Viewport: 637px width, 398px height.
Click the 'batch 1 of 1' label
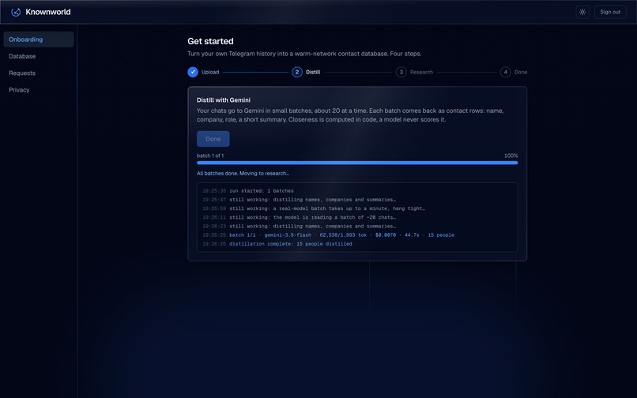pyautogui.click(x=210, y=156)
